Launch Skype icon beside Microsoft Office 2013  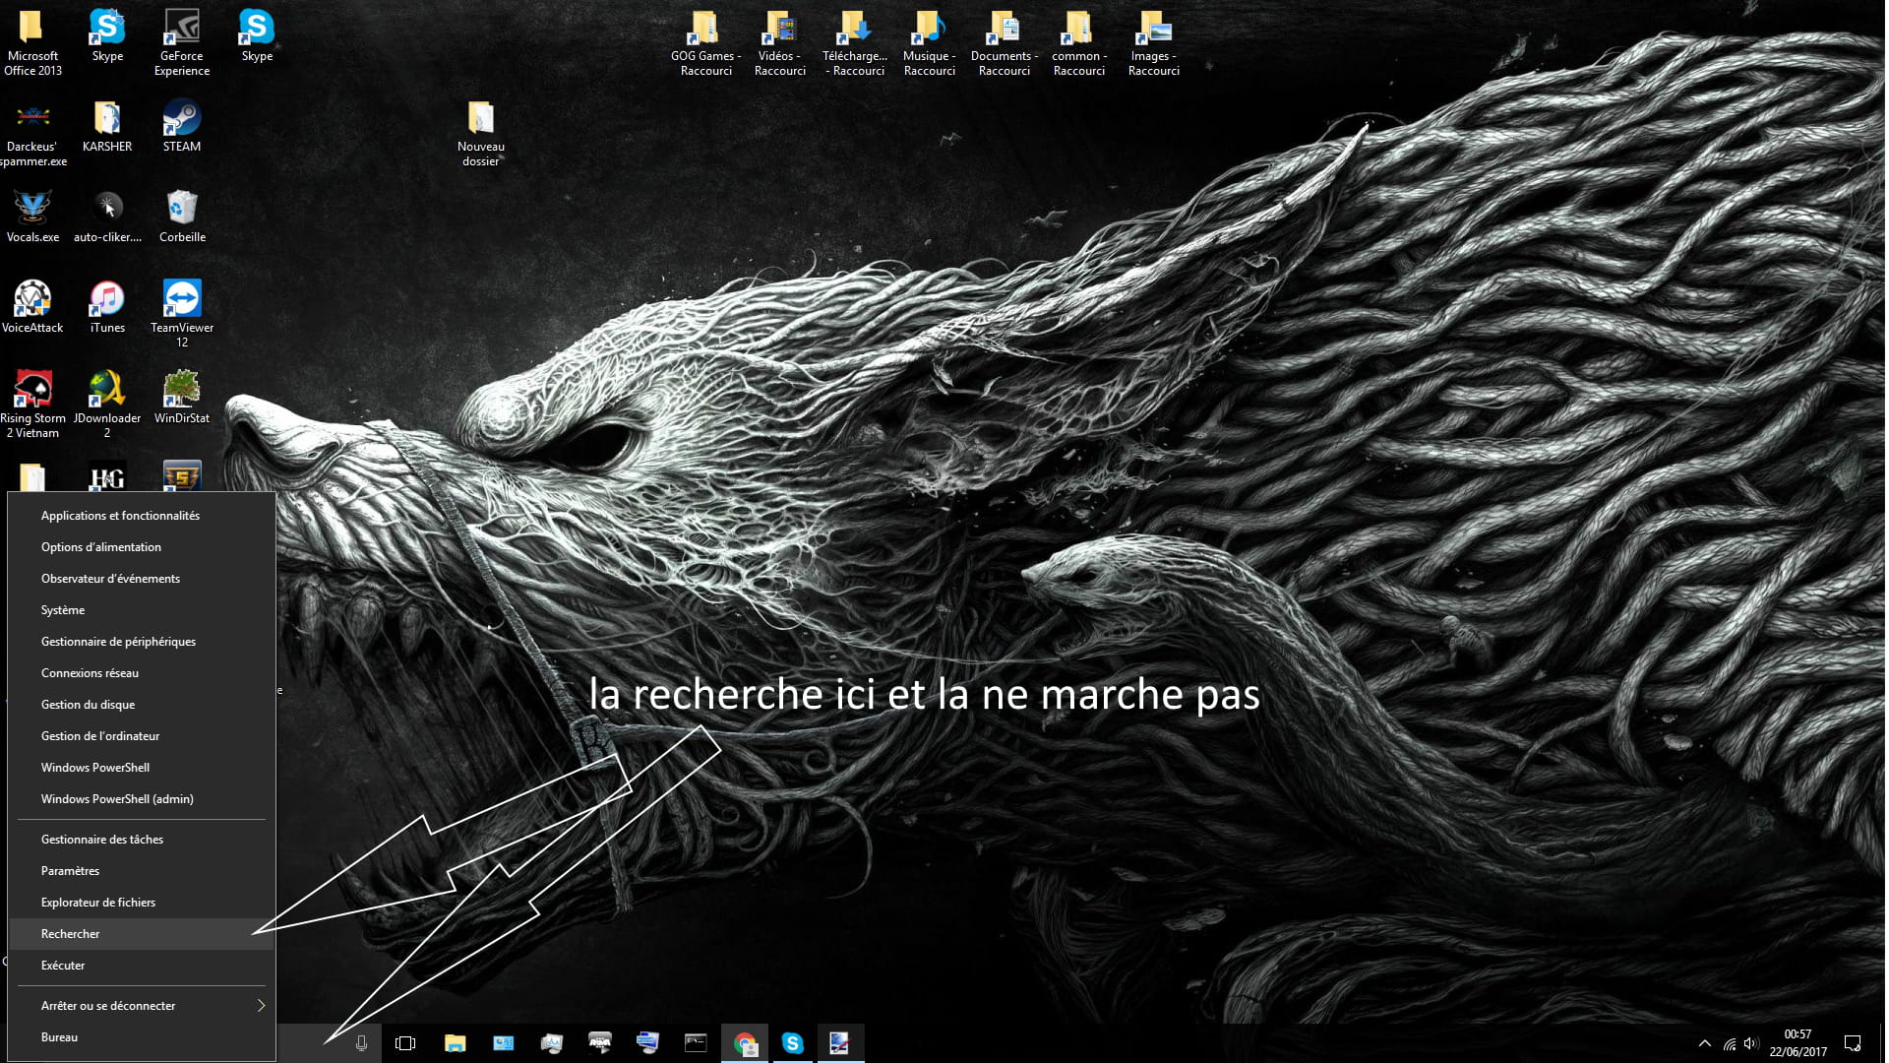(107, 35)
